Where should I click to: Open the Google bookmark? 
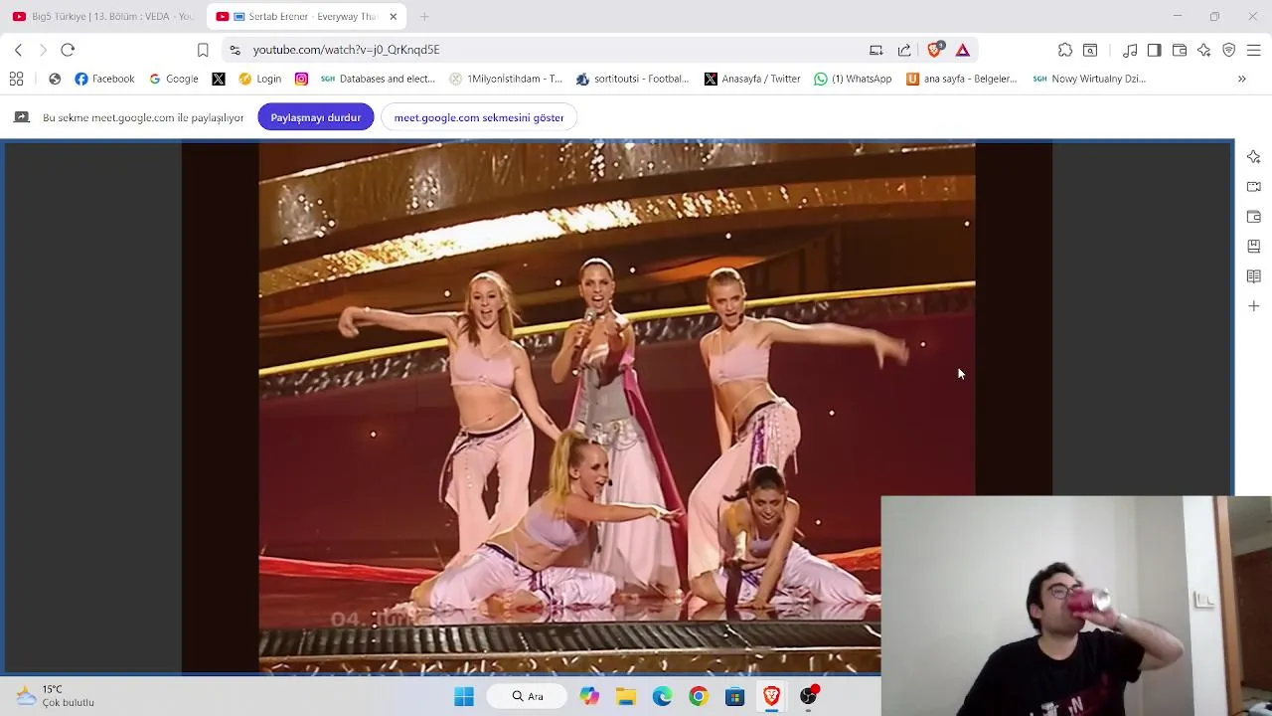174,79
